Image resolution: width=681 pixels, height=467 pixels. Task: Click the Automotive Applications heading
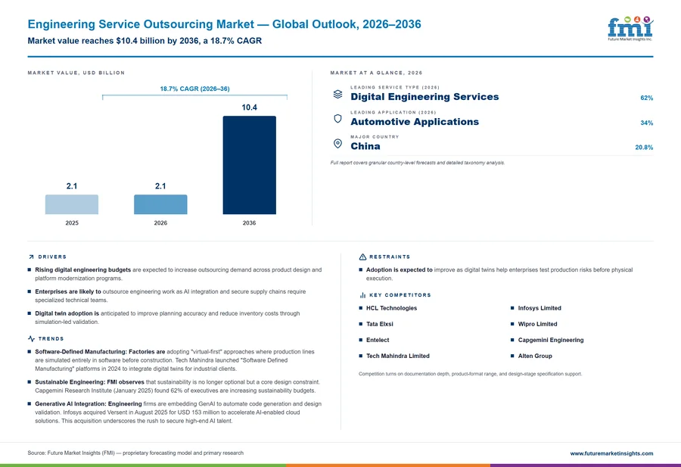[x=415, y=122]
